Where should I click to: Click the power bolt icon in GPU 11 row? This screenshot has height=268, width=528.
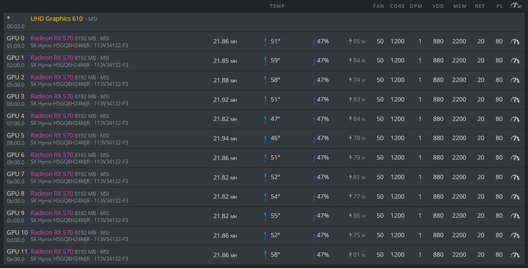coord(350,255)
